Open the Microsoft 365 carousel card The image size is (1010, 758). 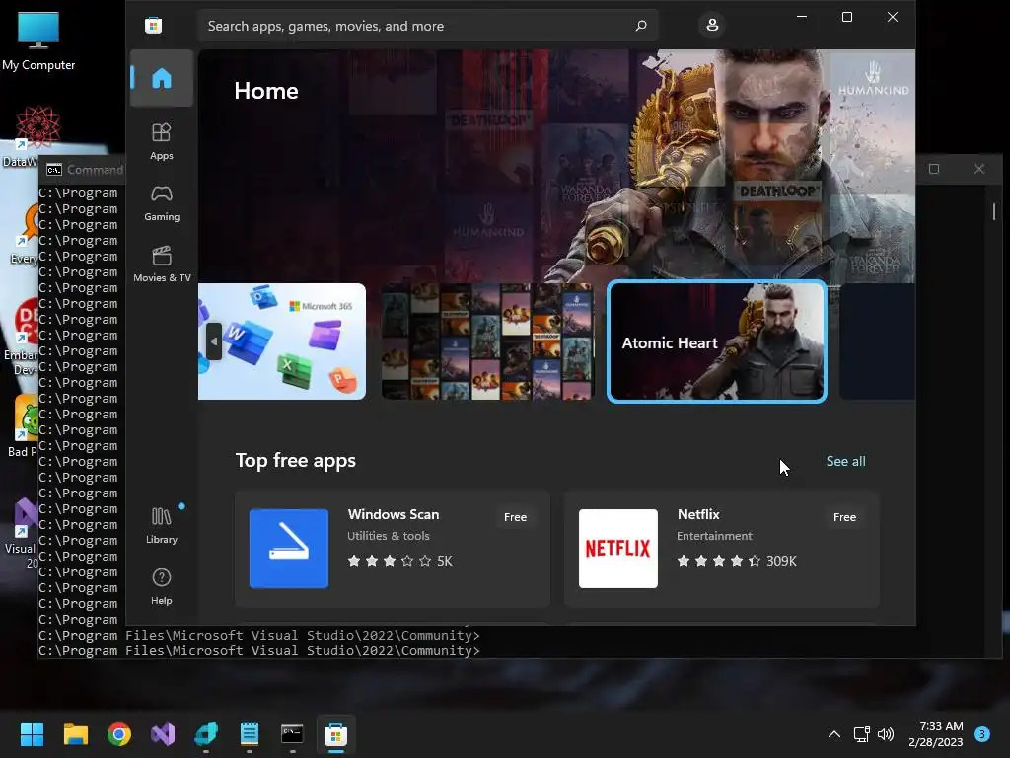coord(282,341)
